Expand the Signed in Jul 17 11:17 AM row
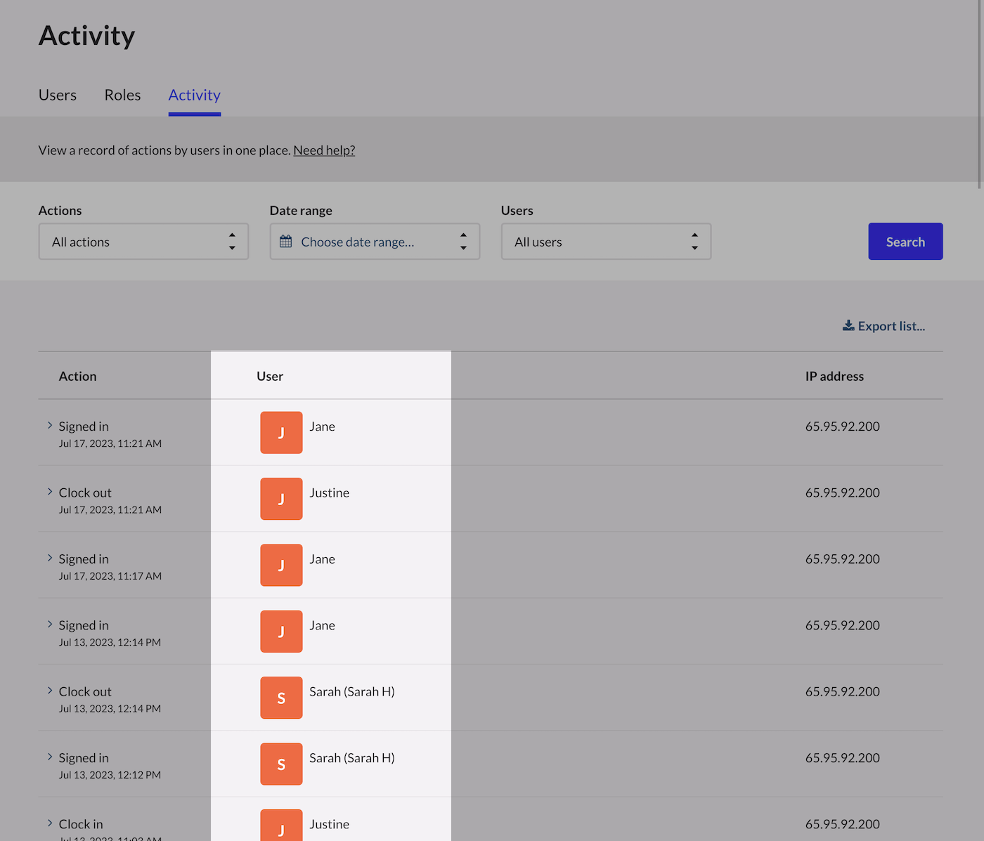This screenshot has height=841, width=984. (x=50, y=559)
